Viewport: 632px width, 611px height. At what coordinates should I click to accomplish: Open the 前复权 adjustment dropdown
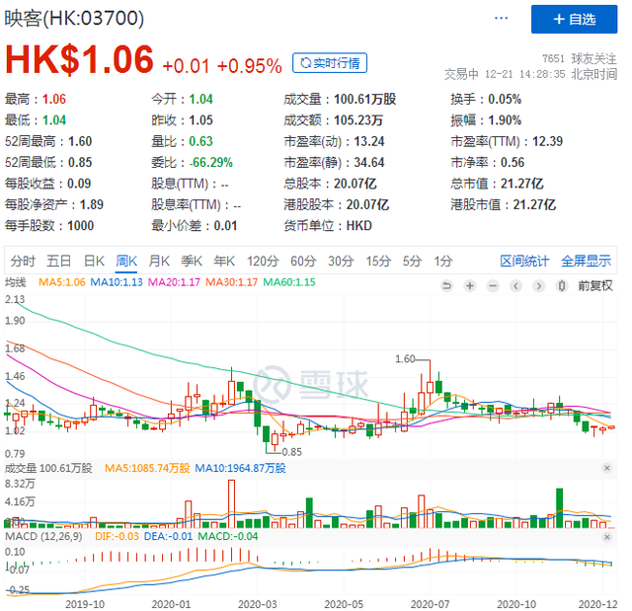click(x=595, y=286)
